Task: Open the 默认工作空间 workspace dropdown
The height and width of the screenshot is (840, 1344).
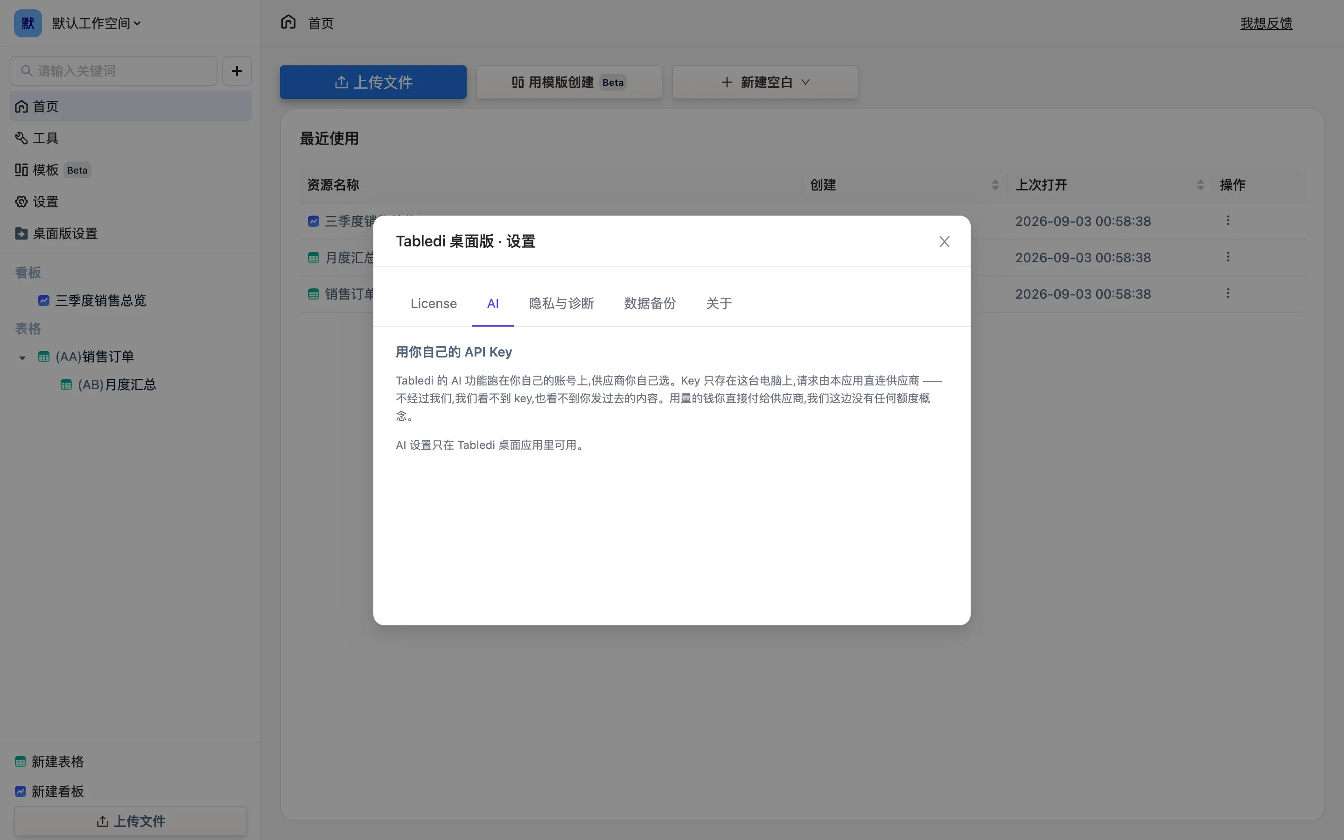Action: [97, 23]
